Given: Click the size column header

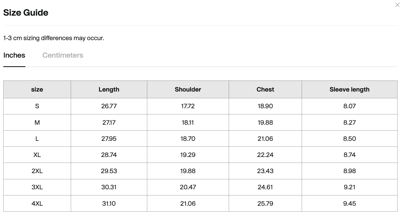Looking at the screenshot, I should click(x=37, y=89).
